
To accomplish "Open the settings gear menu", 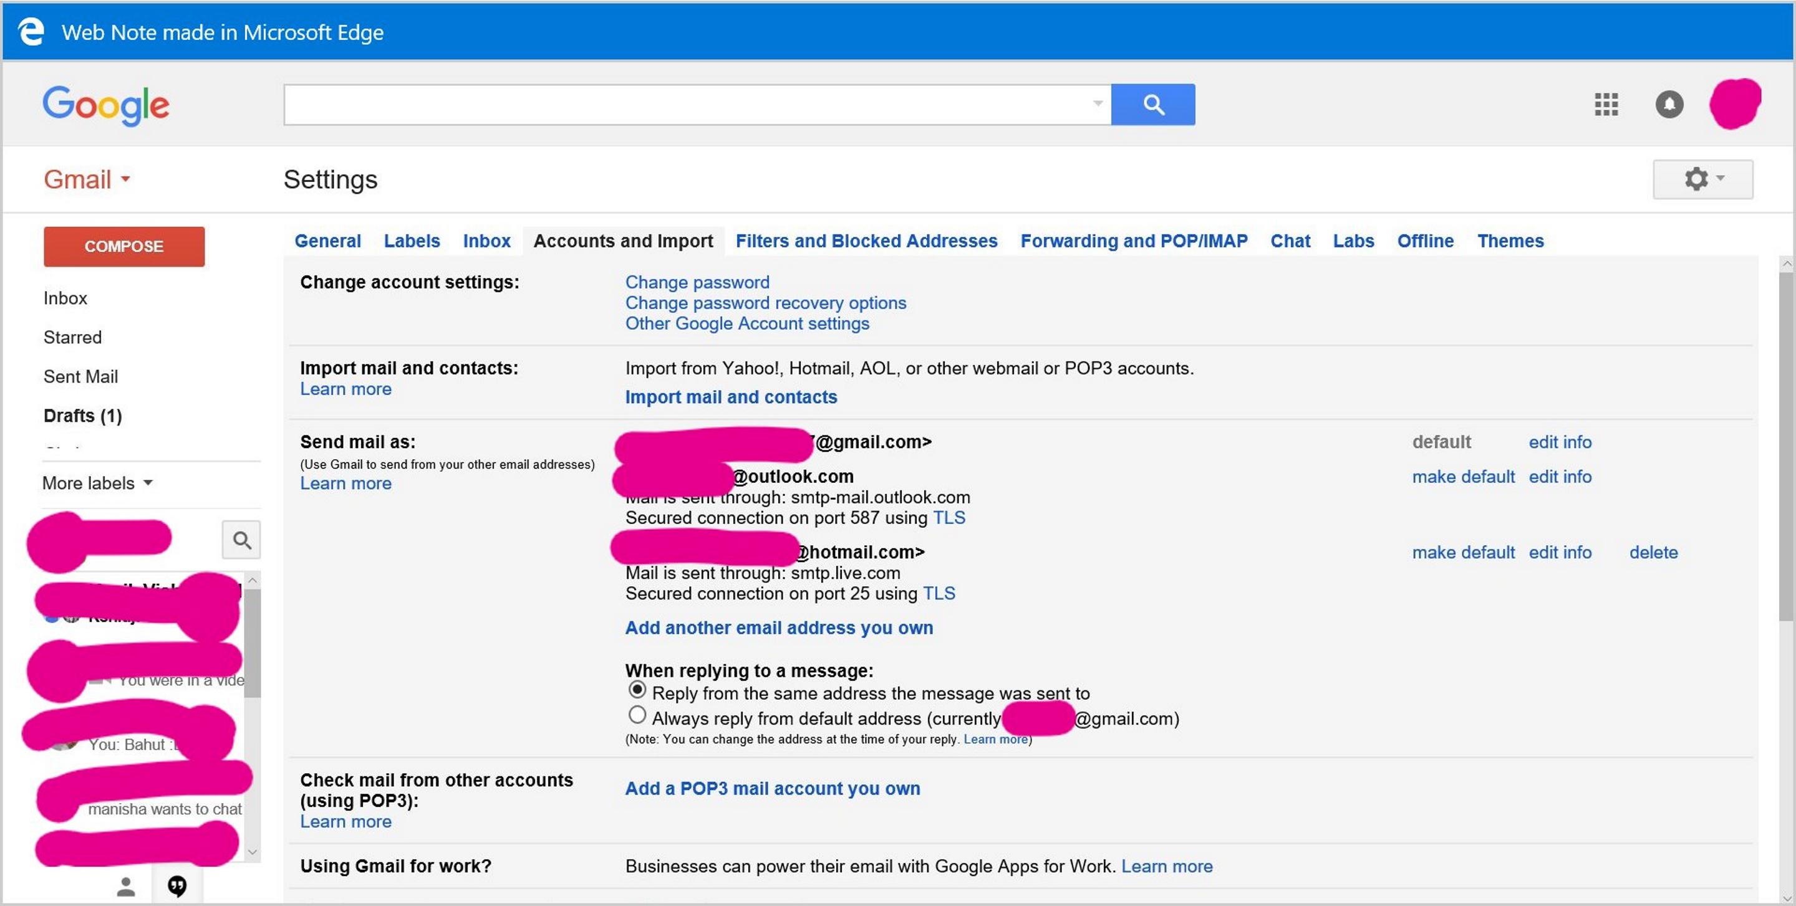I will tap(1702, 179).
